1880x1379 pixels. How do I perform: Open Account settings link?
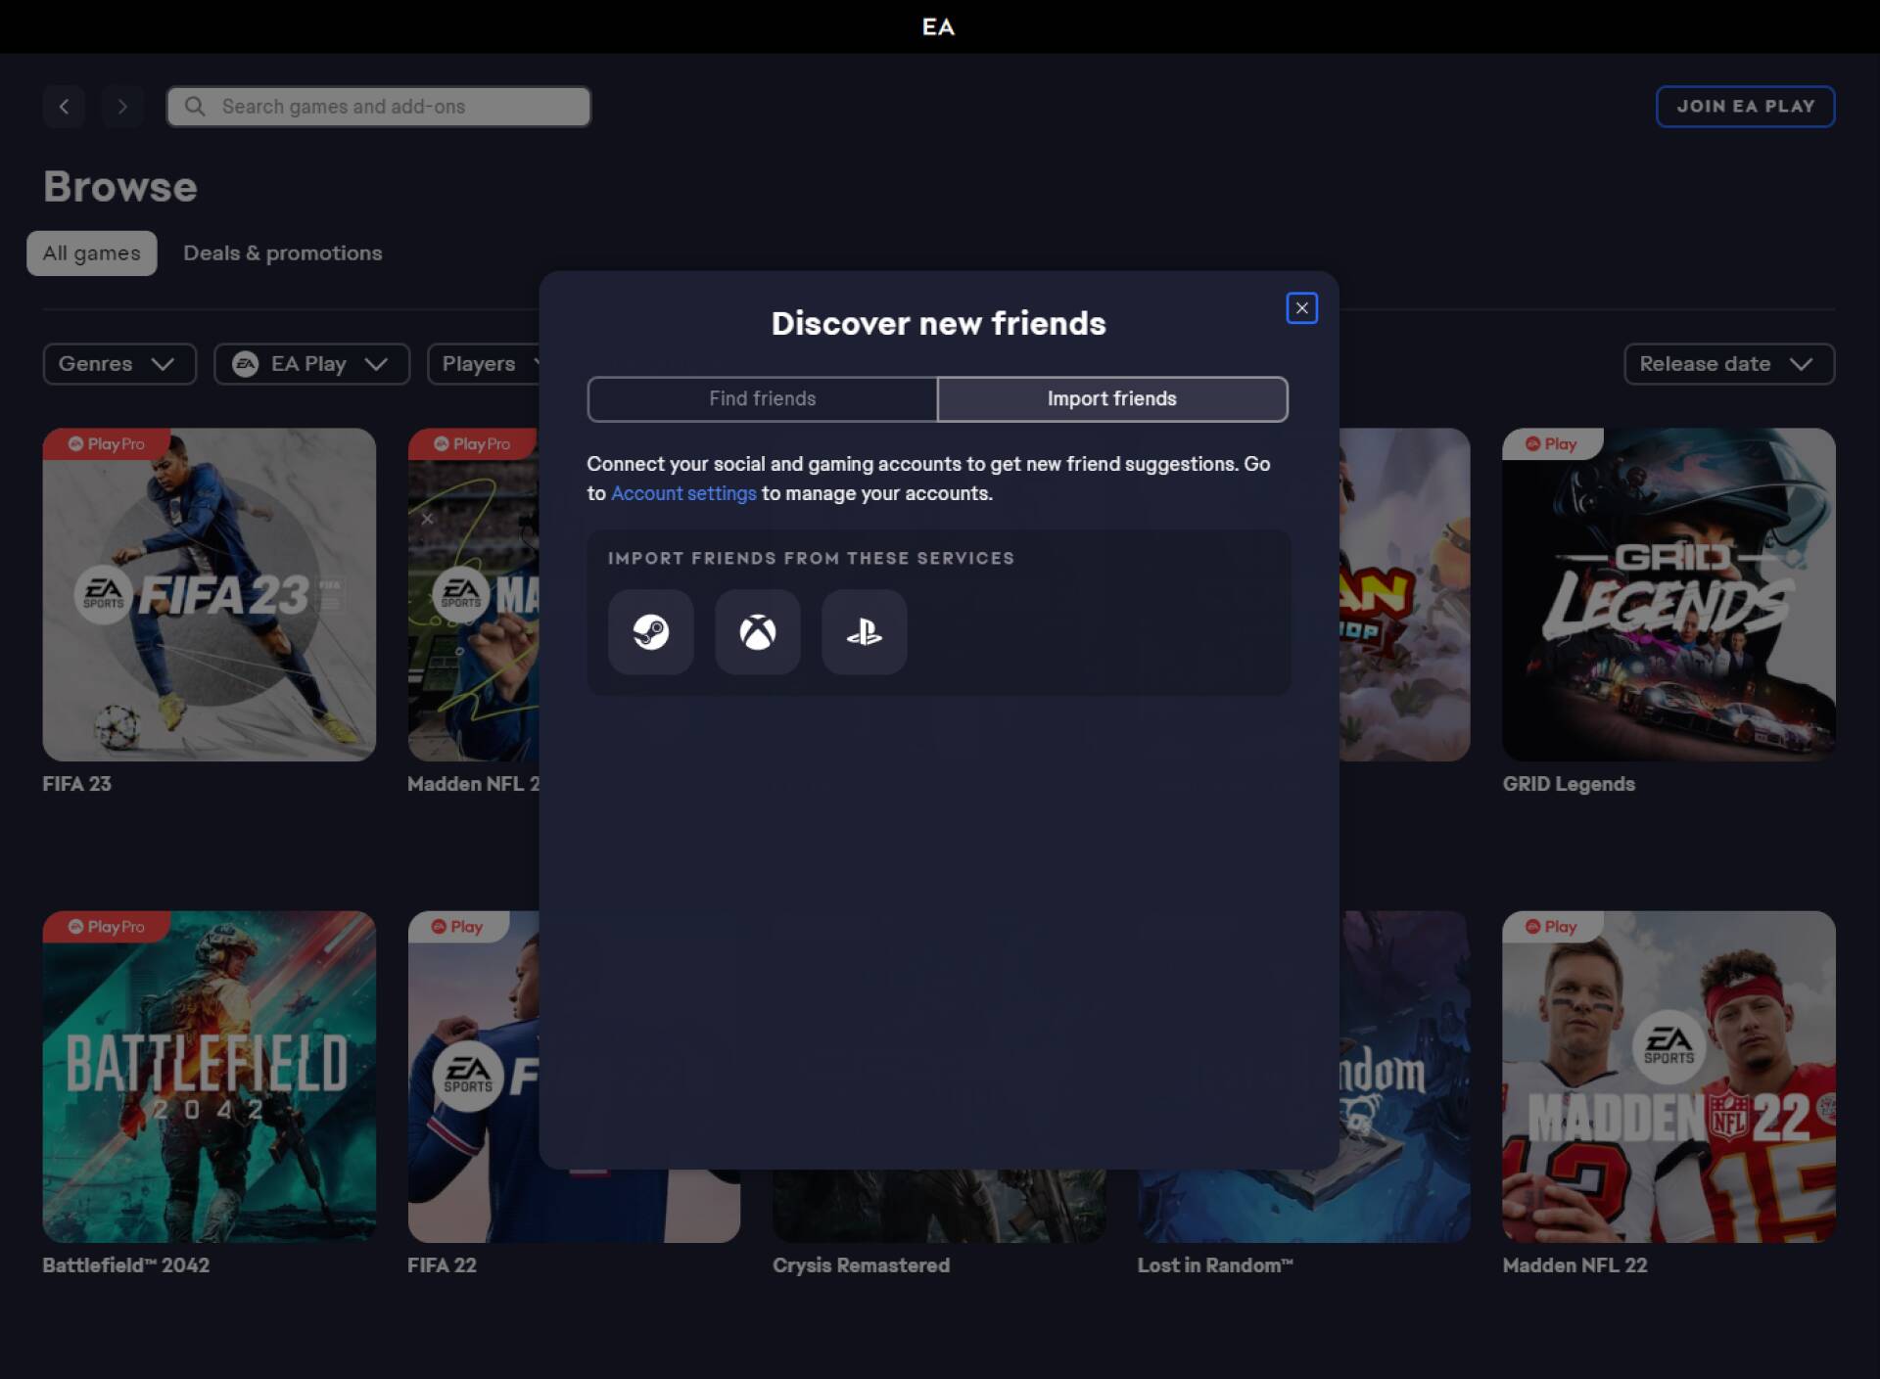681,493
